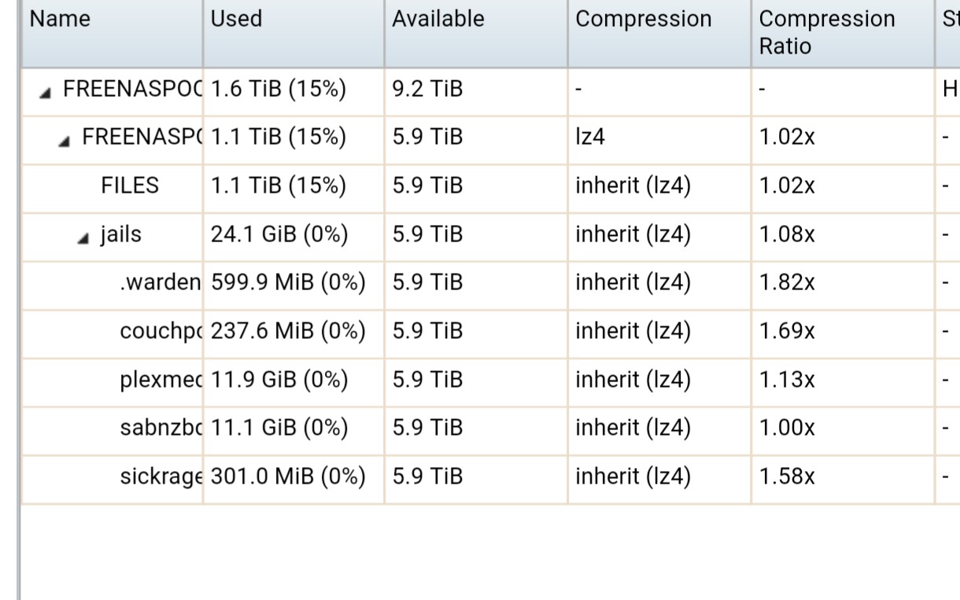Select the sickrage jail dataset
Viewport: 960px width, 600px height.
[161, 477]
